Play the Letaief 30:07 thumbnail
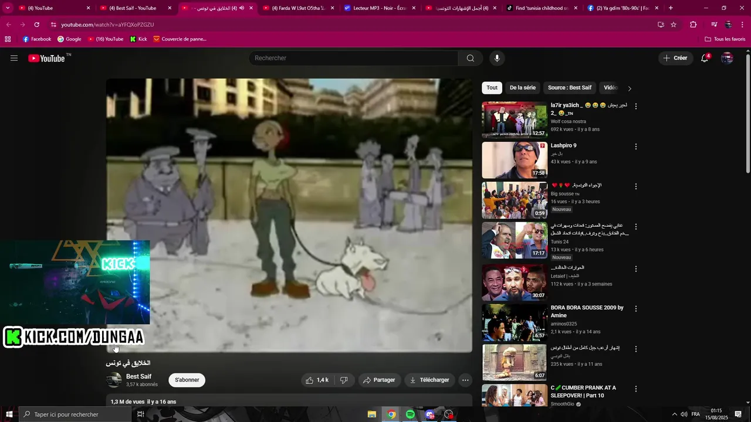The width and height of the screenshot is (751, 422). (x=515, y=282)
